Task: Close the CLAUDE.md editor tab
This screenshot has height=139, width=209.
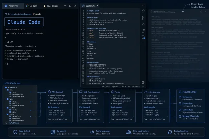Action: tap(98, 6)
